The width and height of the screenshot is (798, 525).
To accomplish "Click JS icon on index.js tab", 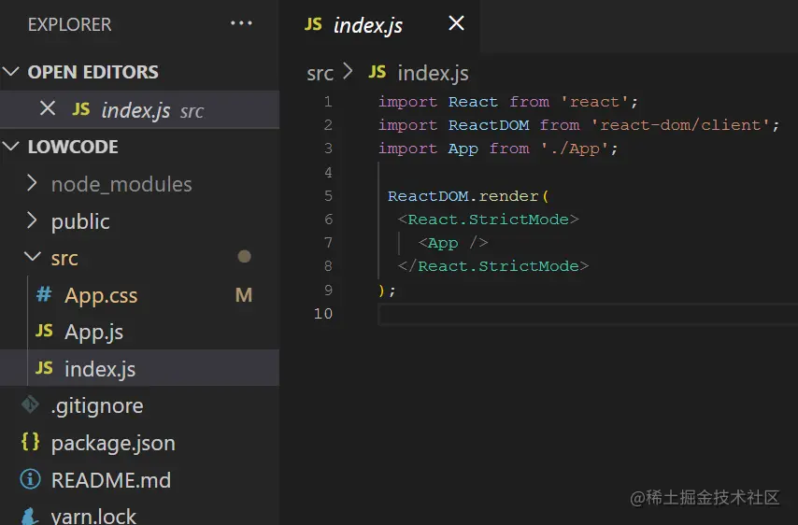I will point(313,24).
